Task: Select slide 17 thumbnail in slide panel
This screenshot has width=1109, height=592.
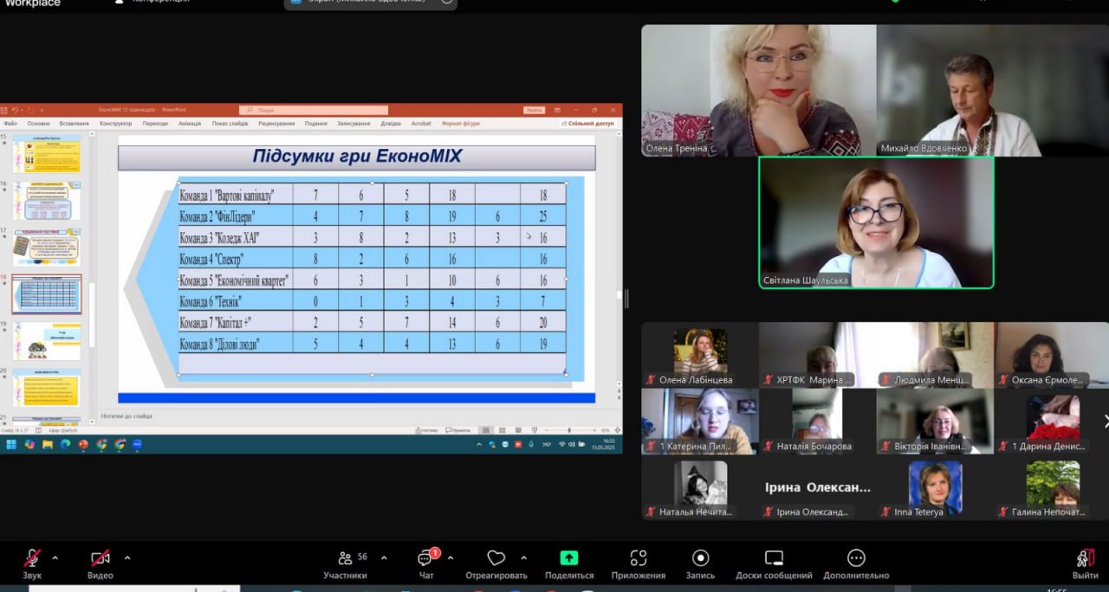Action: (47, 248)
